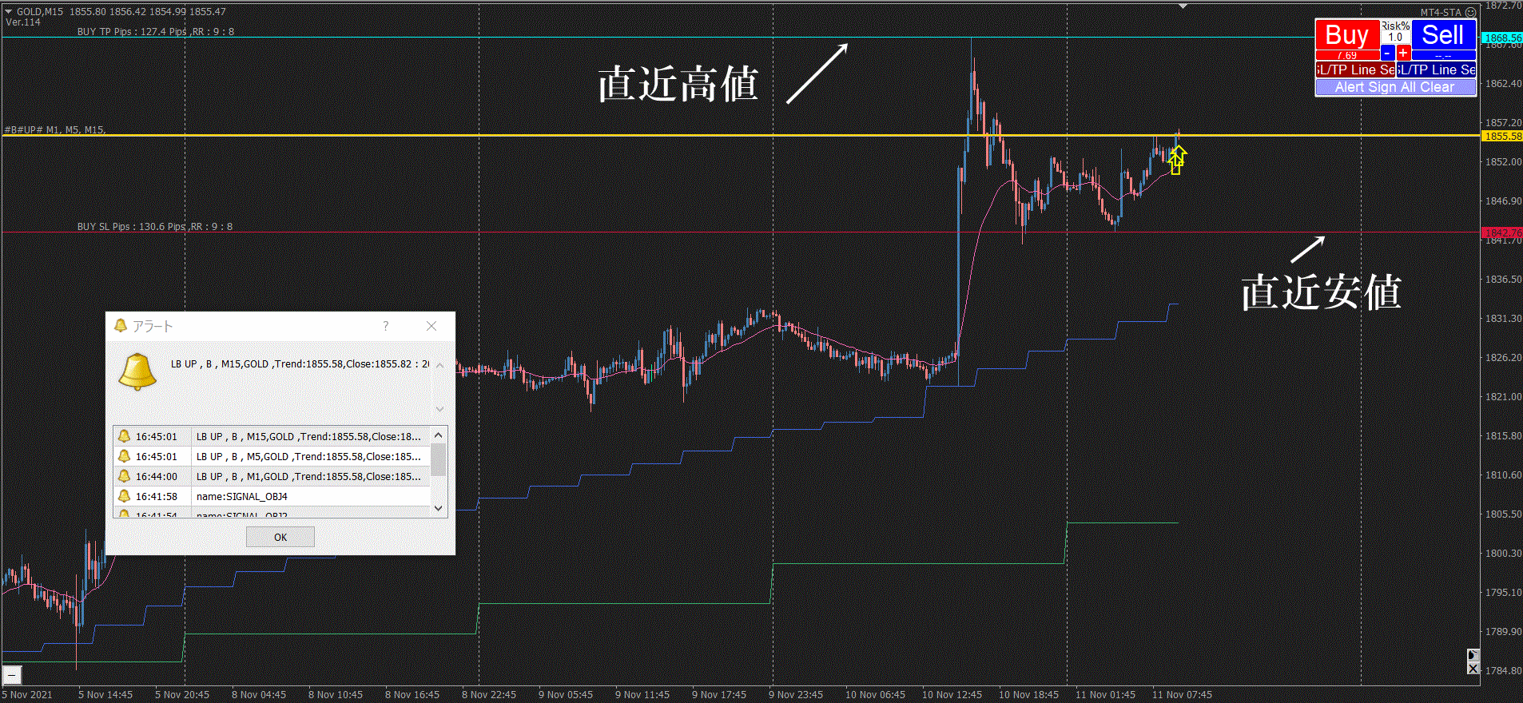Screen dimensions: 1523x703
Task: Click the yellow 1855.58 price tag
Action: 1502,136
